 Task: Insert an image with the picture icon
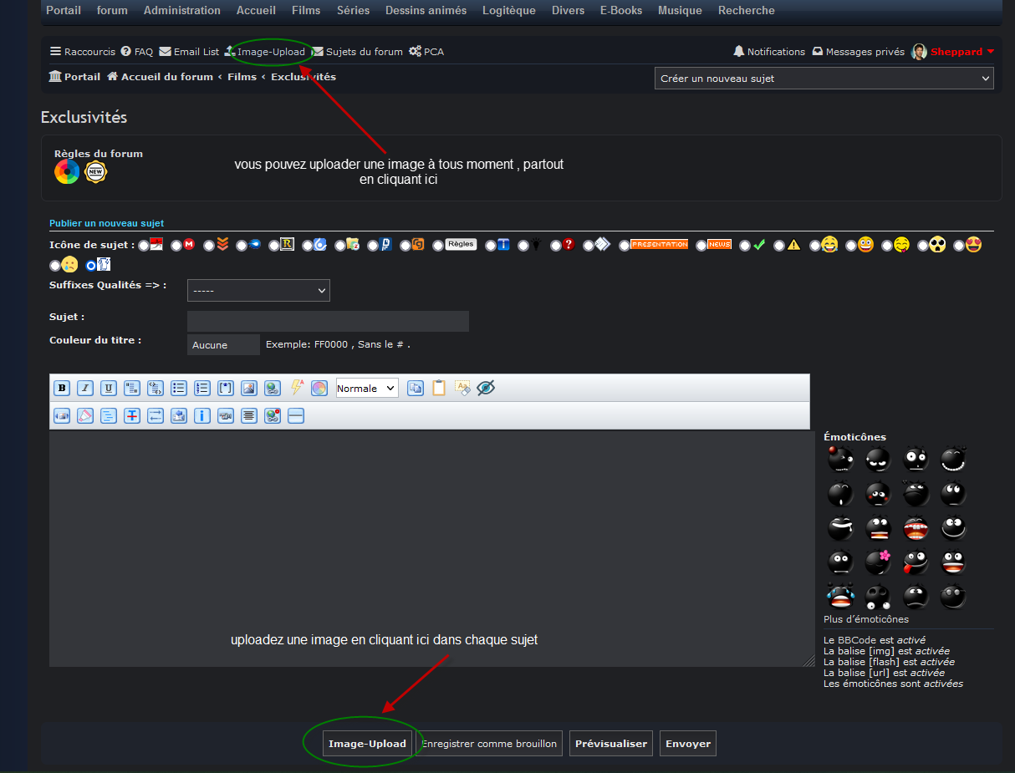pyautogui.click(x=248, y=388)
